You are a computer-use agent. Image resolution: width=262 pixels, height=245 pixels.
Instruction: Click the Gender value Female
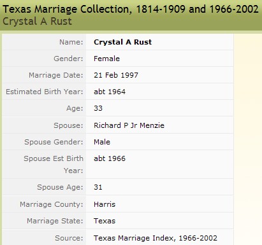click(106, 59)
